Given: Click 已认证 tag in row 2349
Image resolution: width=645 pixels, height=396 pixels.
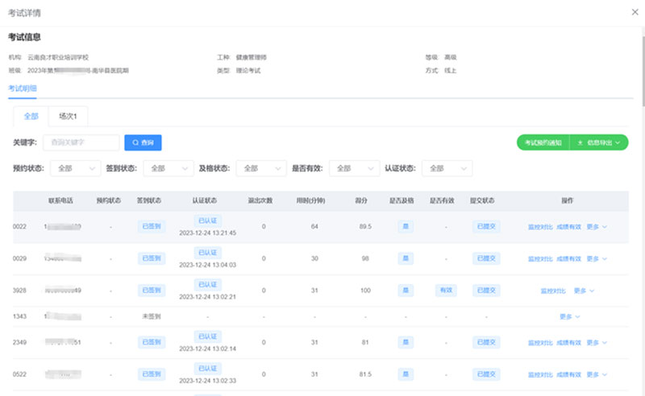Looking at the screenshot, I should [x=207, y=336].
